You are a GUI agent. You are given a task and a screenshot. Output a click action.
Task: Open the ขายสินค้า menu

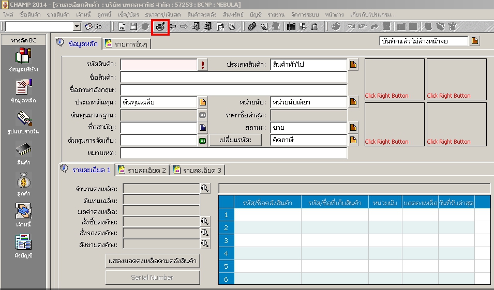pyautogui.click(x=58, y=14)
